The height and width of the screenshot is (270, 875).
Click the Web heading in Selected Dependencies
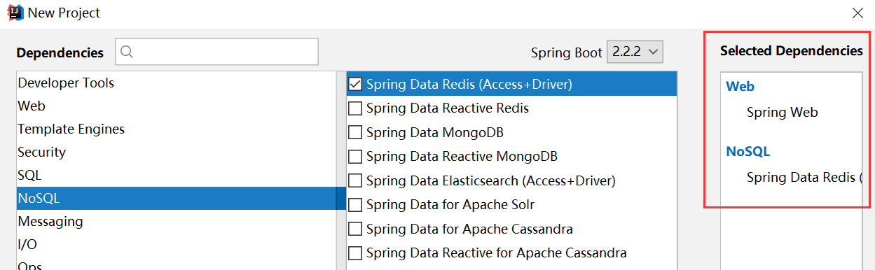[x=740, y=87]
